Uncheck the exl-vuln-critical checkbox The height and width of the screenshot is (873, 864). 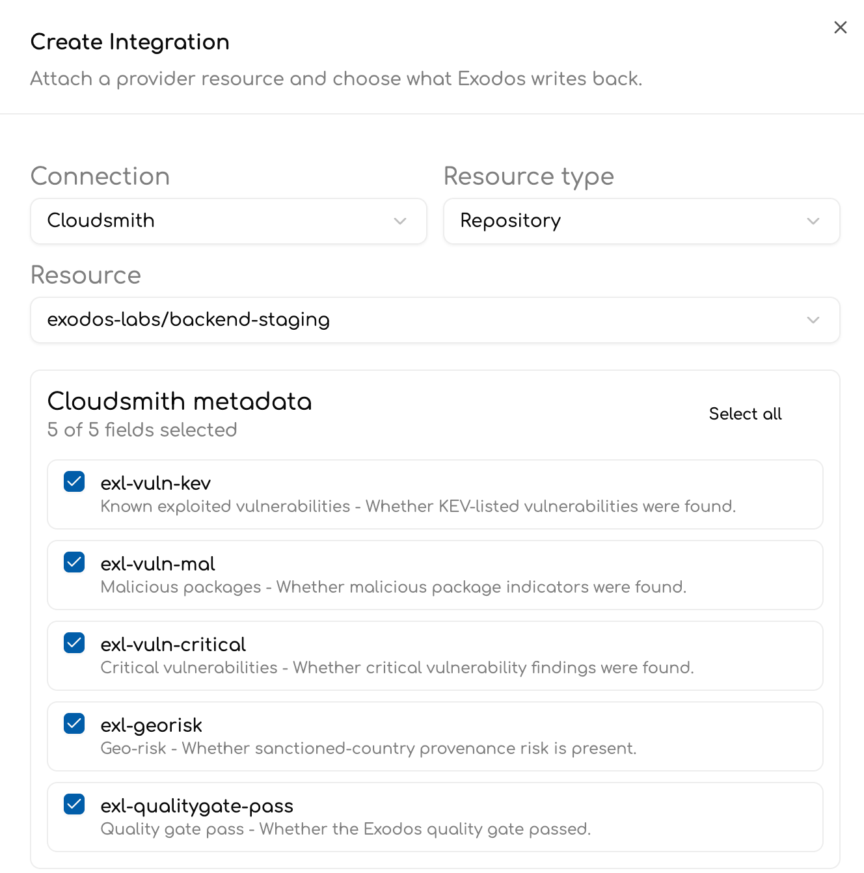[74, 643]
